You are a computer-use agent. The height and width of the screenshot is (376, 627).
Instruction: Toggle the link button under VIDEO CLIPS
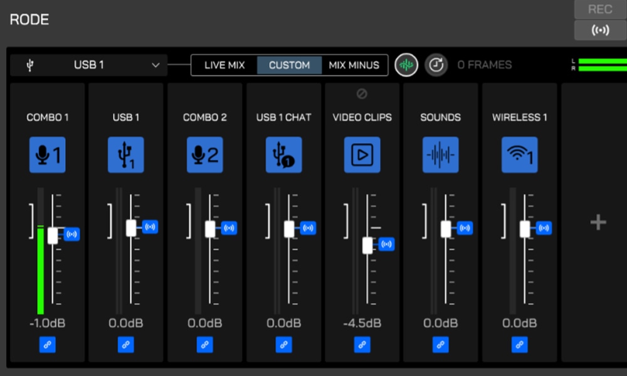coord(362,344)
